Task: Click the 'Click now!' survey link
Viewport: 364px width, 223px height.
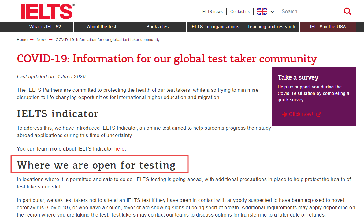Action: click(301, 114)
